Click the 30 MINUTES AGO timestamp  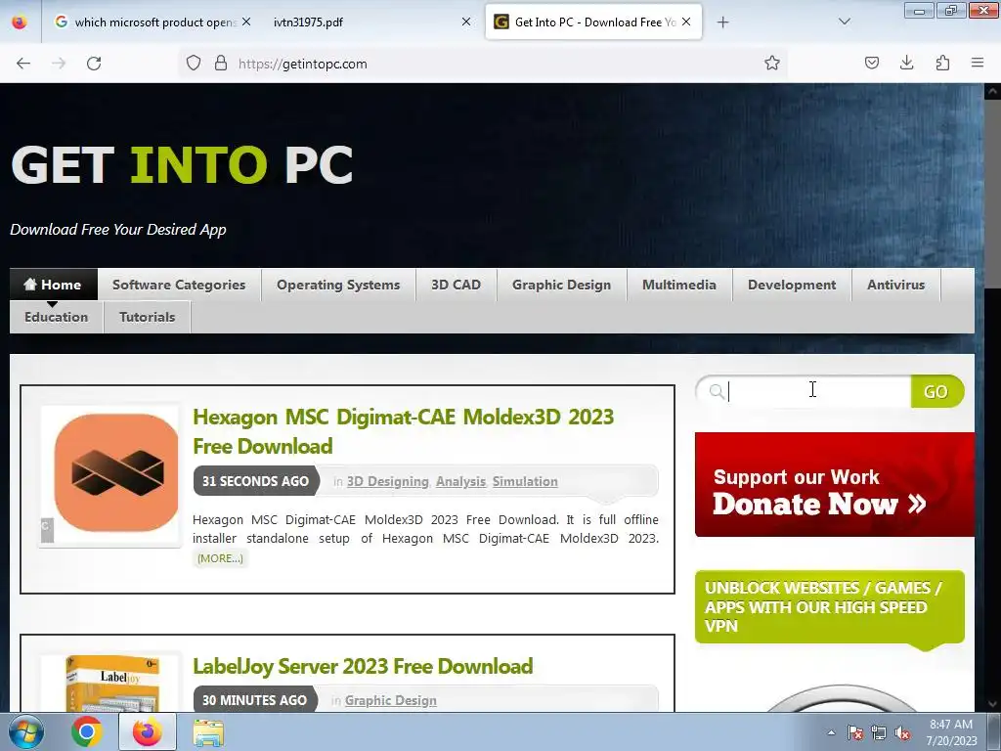(255, 700)
